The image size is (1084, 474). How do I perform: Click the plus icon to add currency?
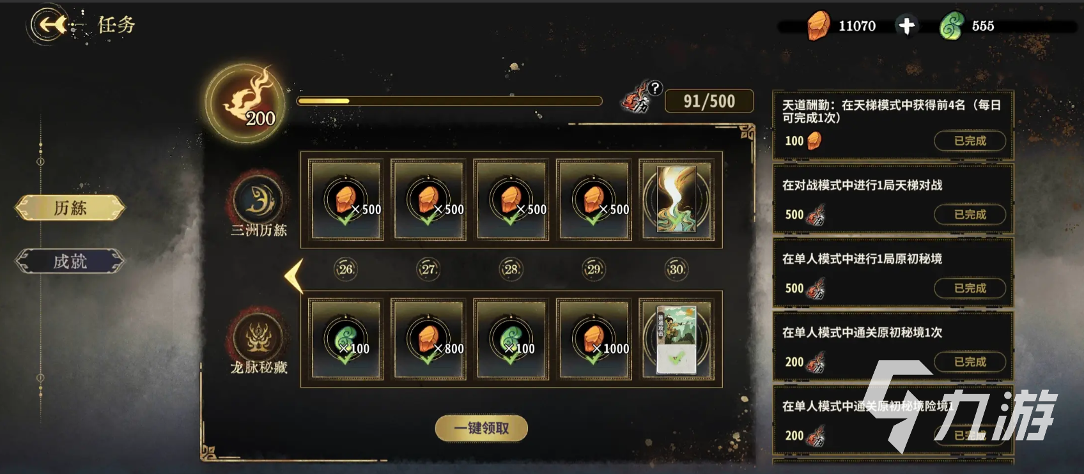pyautogui.click(x=906, y=26)
